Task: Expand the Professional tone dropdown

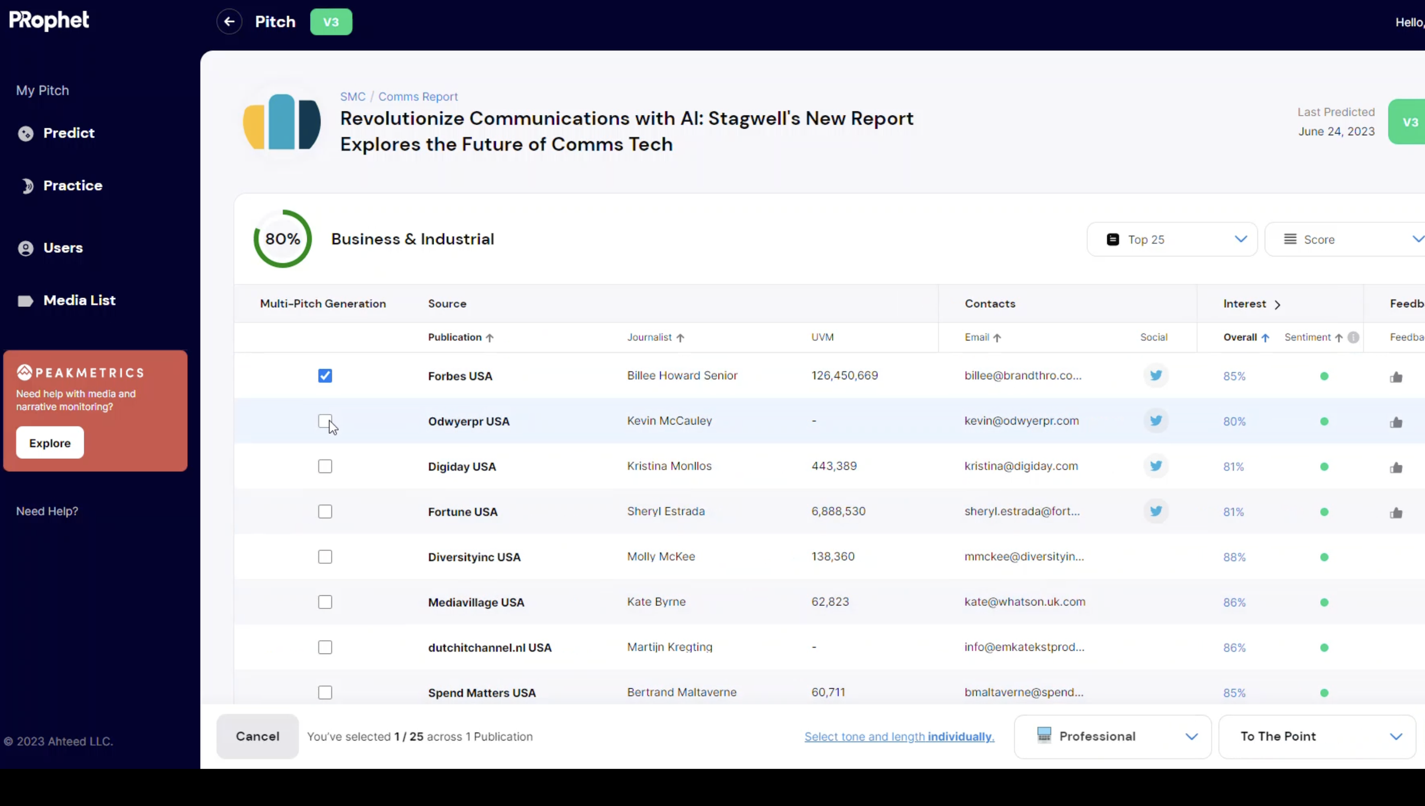Action: tap(1112, 736)
